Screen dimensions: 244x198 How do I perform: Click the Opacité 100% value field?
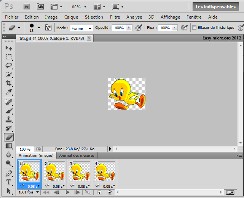tap(119, 28)
